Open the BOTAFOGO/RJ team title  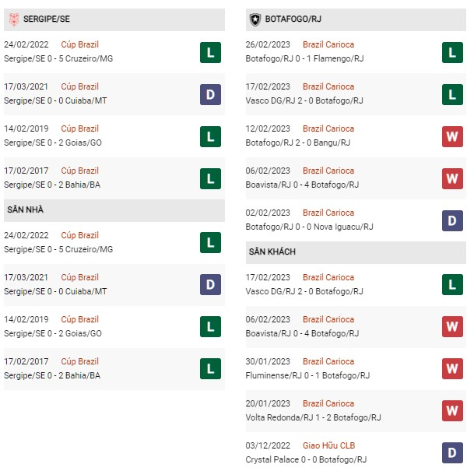click(x=293, y=19)
